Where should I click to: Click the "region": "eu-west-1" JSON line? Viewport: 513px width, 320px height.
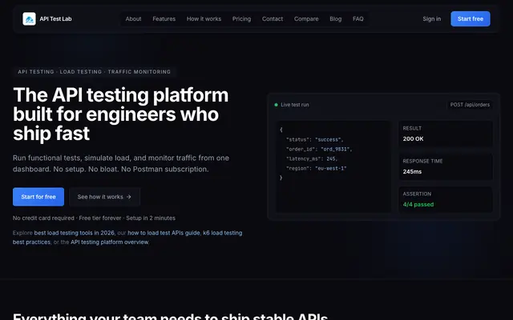(316, 169)
